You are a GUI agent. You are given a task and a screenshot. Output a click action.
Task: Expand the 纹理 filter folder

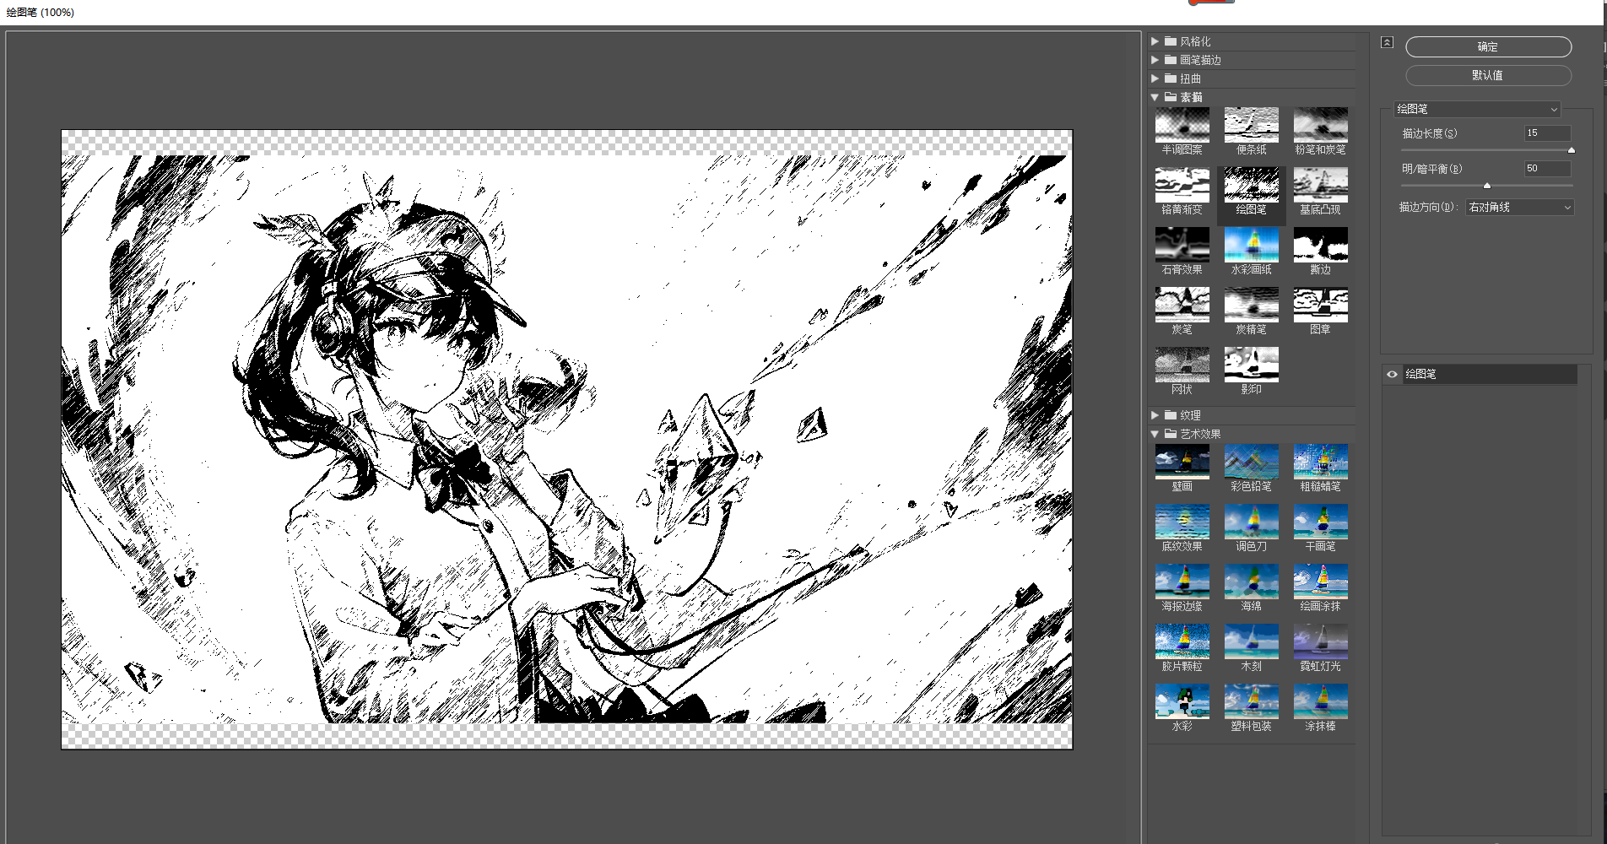[x=1155, y=415]
